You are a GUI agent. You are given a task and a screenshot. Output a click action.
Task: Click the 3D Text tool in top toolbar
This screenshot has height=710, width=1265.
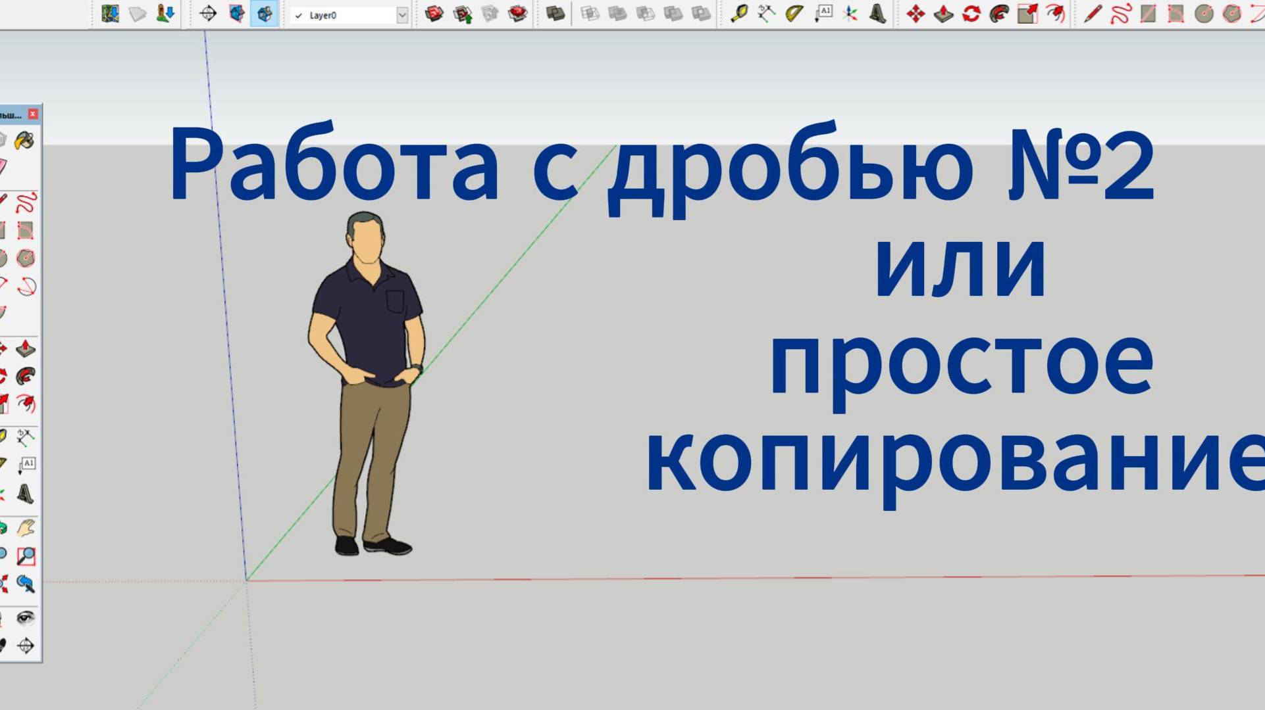pos(877,14)
